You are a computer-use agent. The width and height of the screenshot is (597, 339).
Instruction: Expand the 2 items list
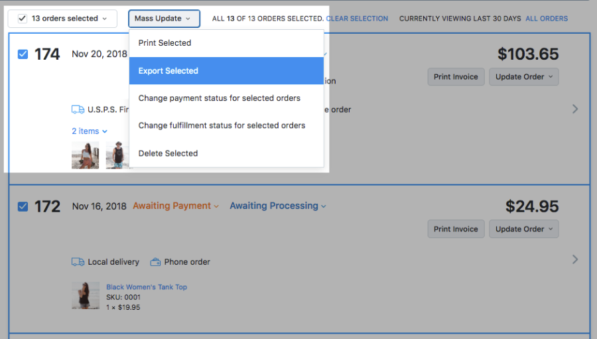tap(89, 131)
